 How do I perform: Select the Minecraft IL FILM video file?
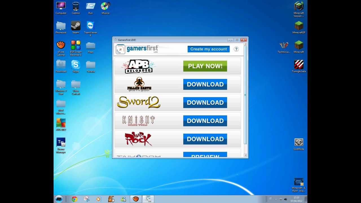pyautogui.click(x=299, y=185)
